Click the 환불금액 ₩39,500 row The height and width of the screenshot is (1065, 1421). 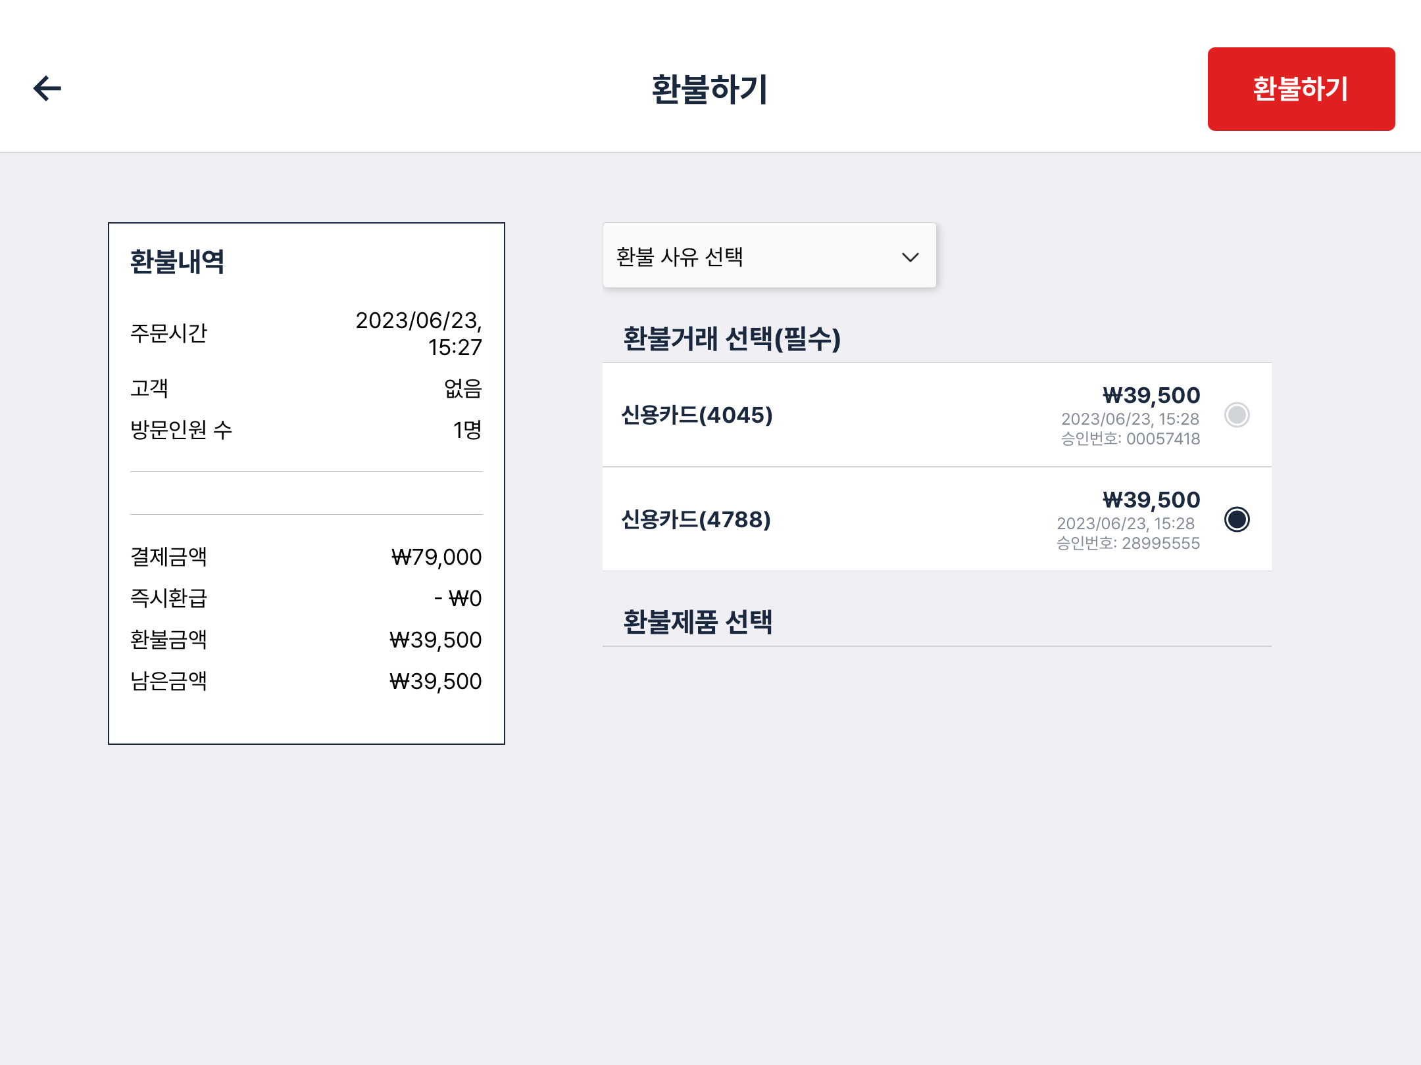tap(306, 640)
